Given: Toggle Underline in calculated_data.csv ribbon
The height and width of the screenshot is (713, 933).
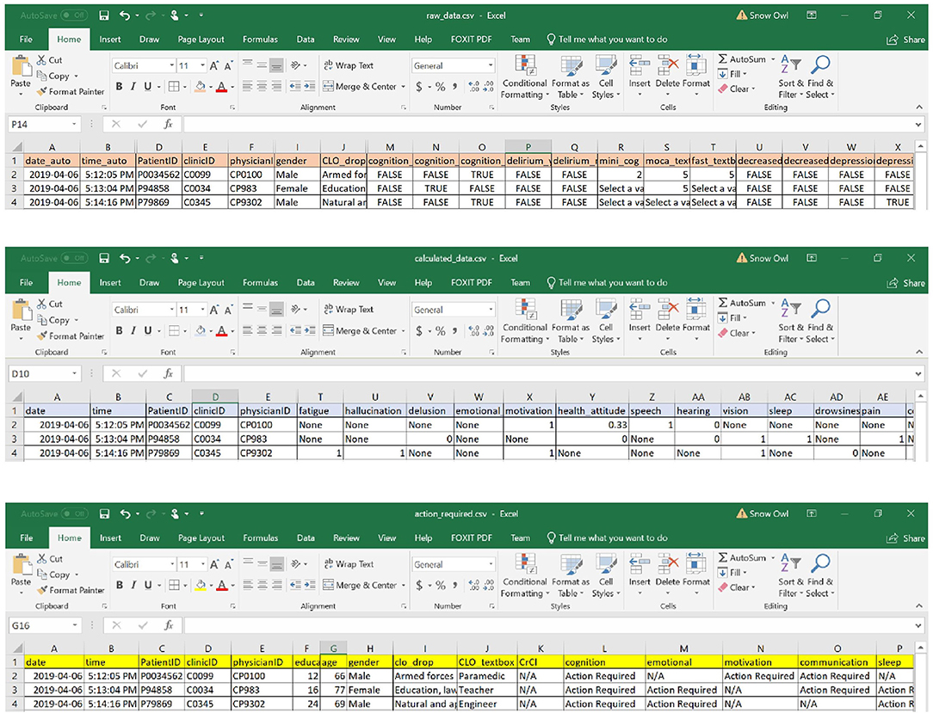Looking at the screenshot, I should point(147,330).
